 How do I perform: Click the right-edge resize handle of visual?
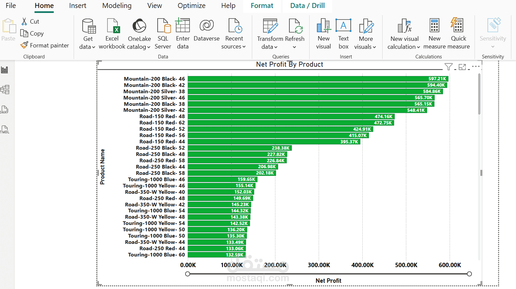[x=481, y=173]
